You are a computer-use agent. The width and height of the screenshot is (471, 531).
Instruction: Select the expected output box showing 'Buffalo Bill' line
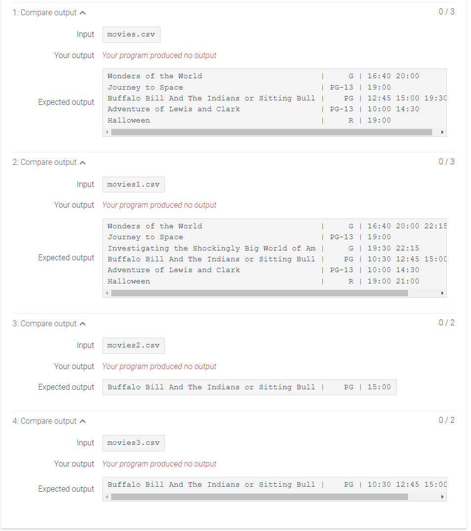pyautogui.click(x=249, y=387)
